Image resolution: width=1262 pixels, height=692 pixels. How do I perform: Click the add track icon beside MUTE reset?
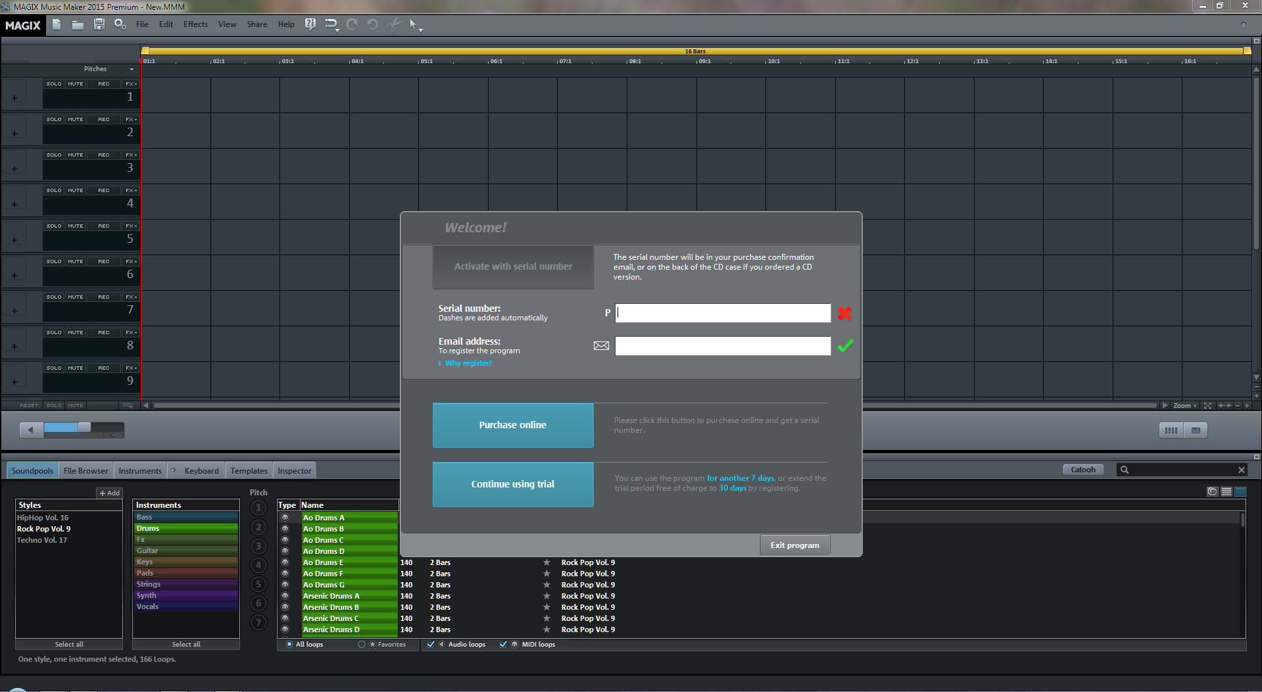pyautogui.click(x=128, y=405)
